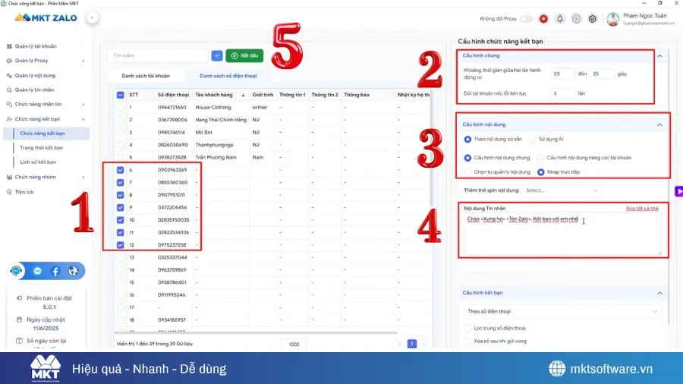683x384 pixels.
Task: Enable the Lọc trùng số điện thoại checkbox
Action: [467, 328]
